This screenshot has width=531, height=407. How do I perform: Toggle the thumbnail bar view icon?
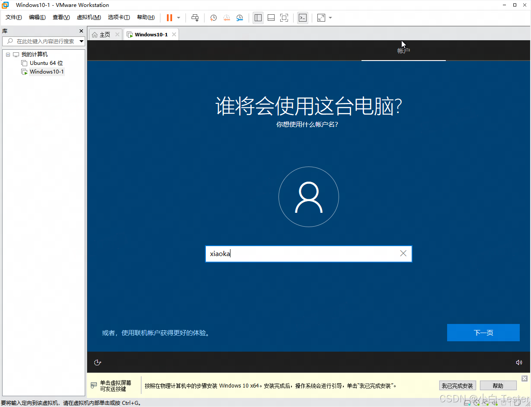click(x=271, y=18)
